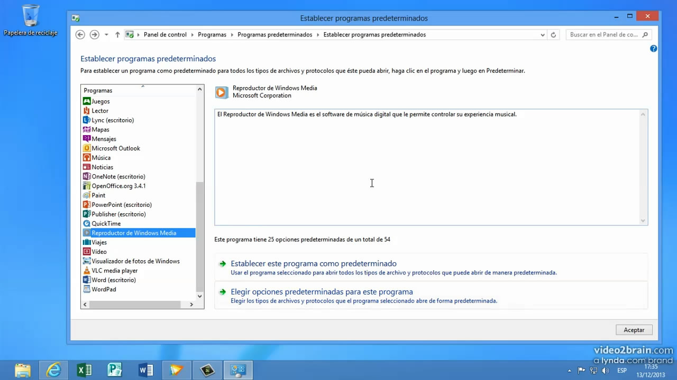The width and height of the screenshot is (677, 380).
Task: Click the VLC media player cone icon
Action: click(87, 271)
